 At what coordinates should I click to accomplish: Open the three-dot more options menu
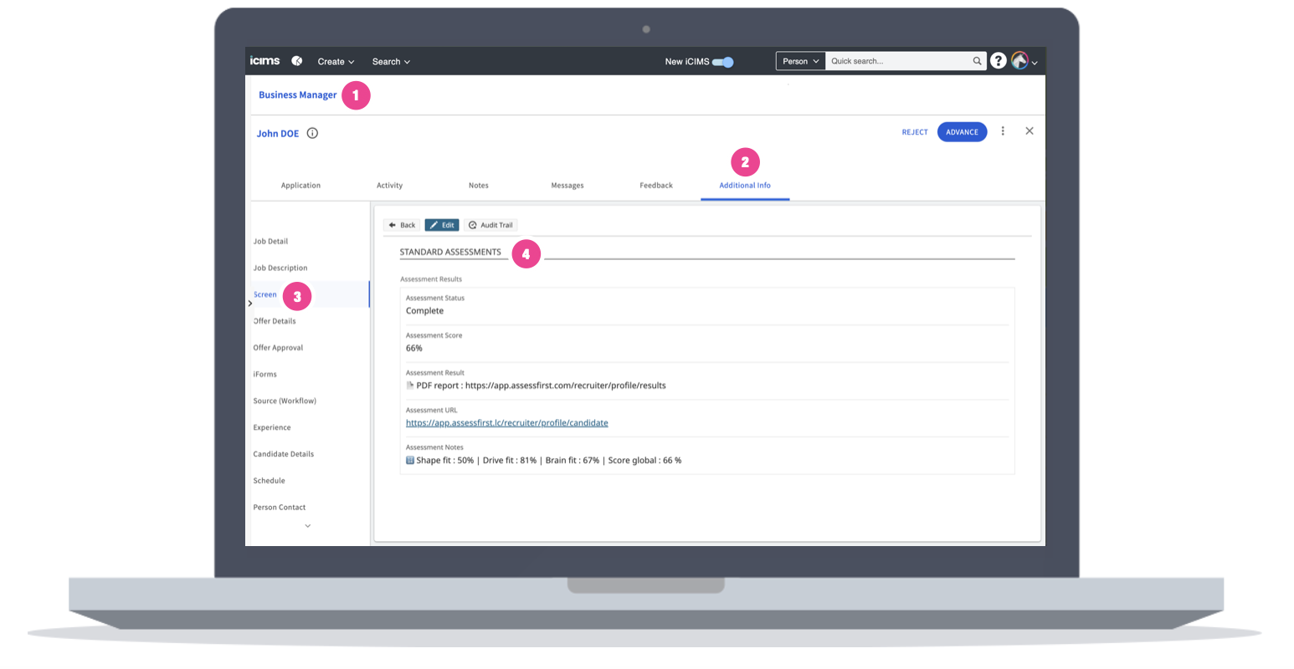1003,131
